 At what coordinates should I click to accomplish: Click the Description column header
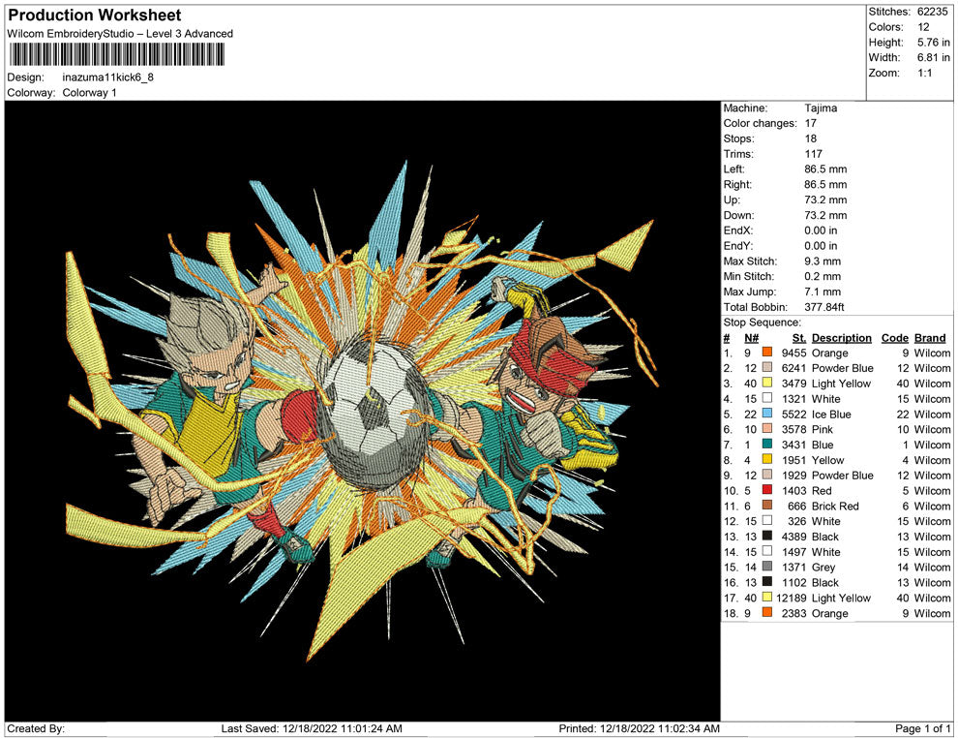pyautogui.click(x=841, y=338)
